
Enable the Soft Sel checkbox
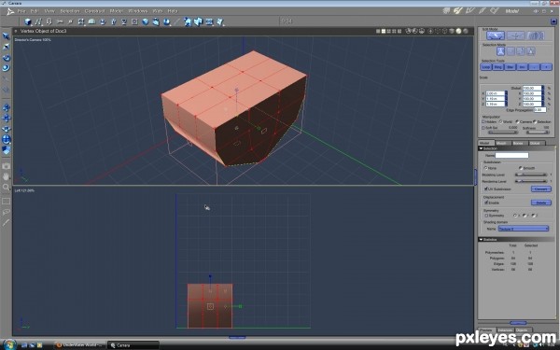[x=483, y=128]
